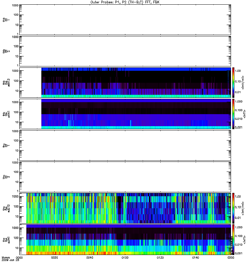Click the '0020' time axis label
The width and height of the screenshot is (250, 267).
tap(54, 257)
